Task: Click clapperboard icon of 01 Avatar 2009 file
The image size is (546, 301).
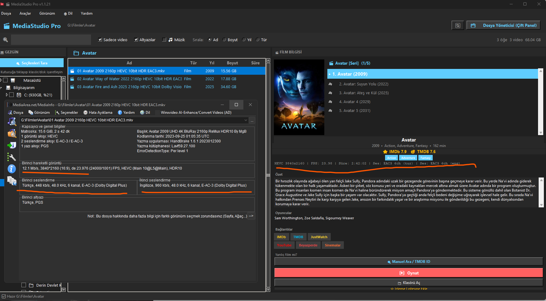Action: point(72,71)
